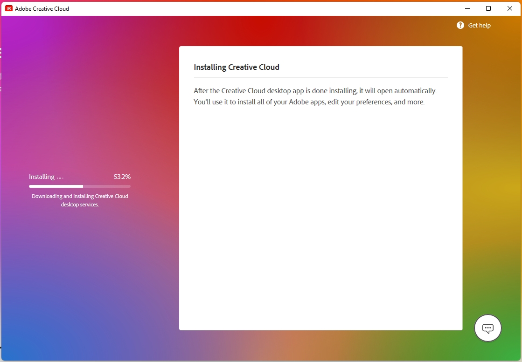Click the "Installing Creative Cloud" heading
This screenshot has height=362, width=522.
pyautogui.click(x=237, y=67)
